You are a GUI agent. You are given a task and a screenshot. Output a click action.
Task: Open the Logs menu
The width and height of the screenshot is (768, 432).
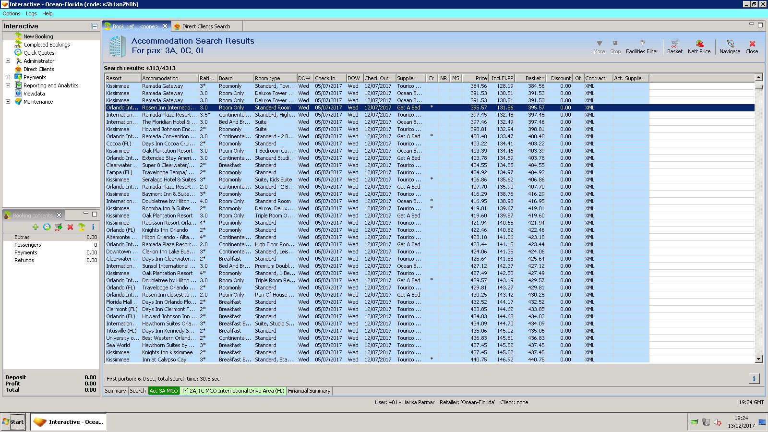pos(31,13)
